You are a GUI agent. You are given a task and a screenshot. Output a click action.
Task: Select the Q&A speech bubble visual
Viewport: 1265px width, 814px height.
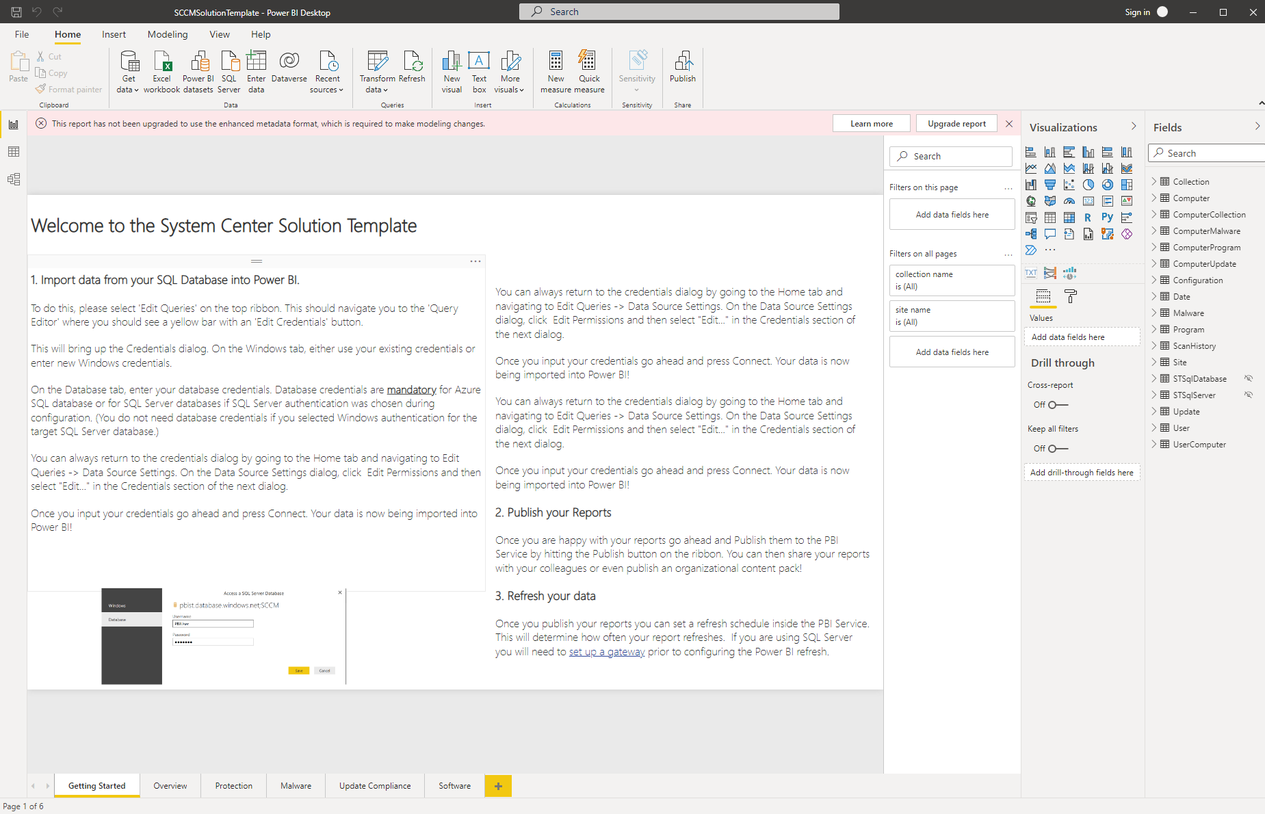tap(1050, 234)
